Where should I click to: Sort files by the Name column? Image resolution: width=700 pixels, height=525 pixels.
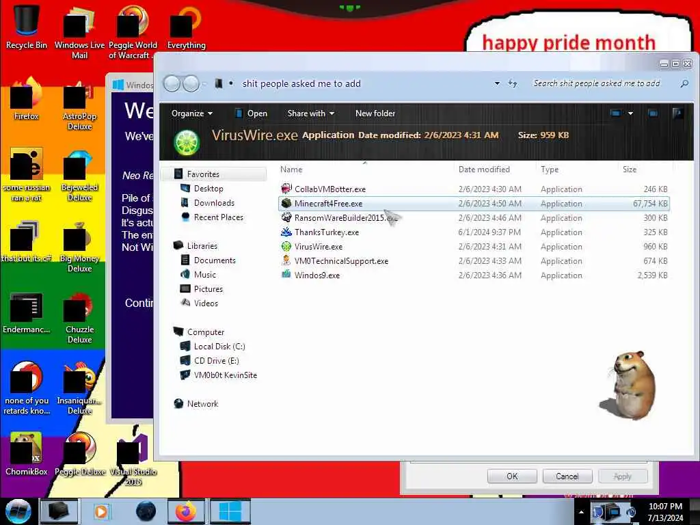click(291, 170)
